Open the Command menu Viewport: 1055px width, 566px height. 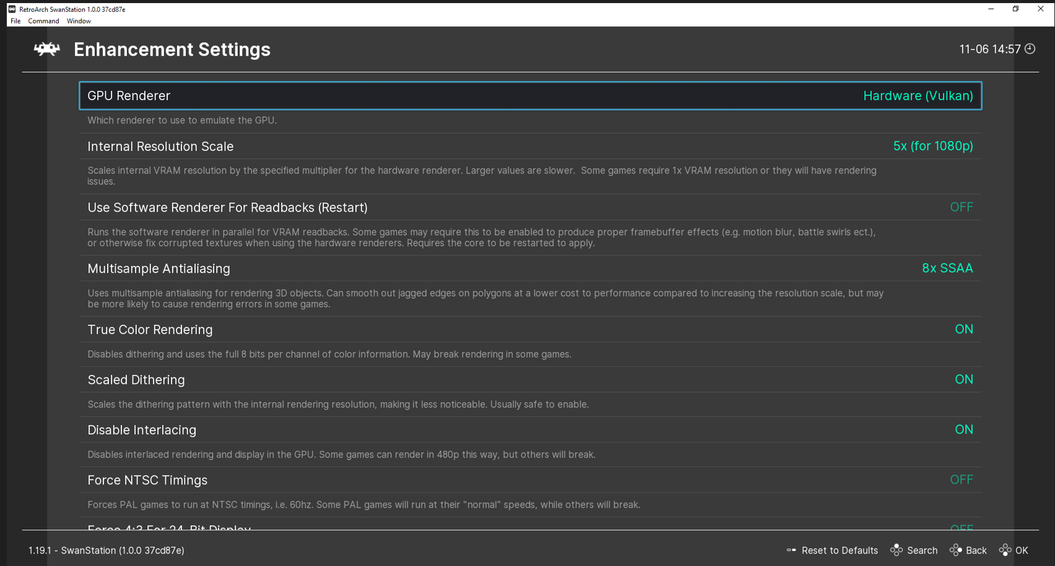coord(43,21)
